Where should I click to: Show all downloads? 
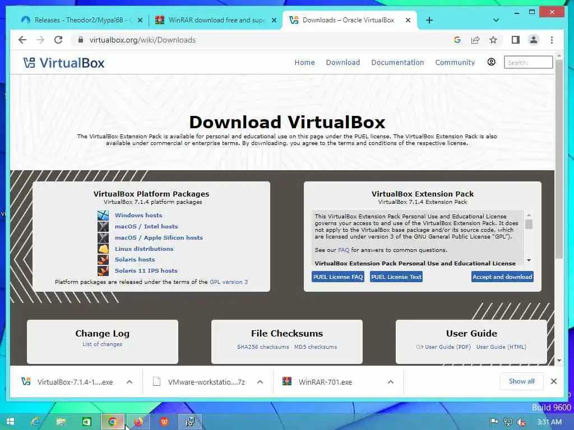[521, 381]
